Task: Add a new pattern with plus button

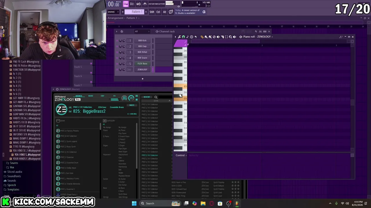Action: pos(146,12)
